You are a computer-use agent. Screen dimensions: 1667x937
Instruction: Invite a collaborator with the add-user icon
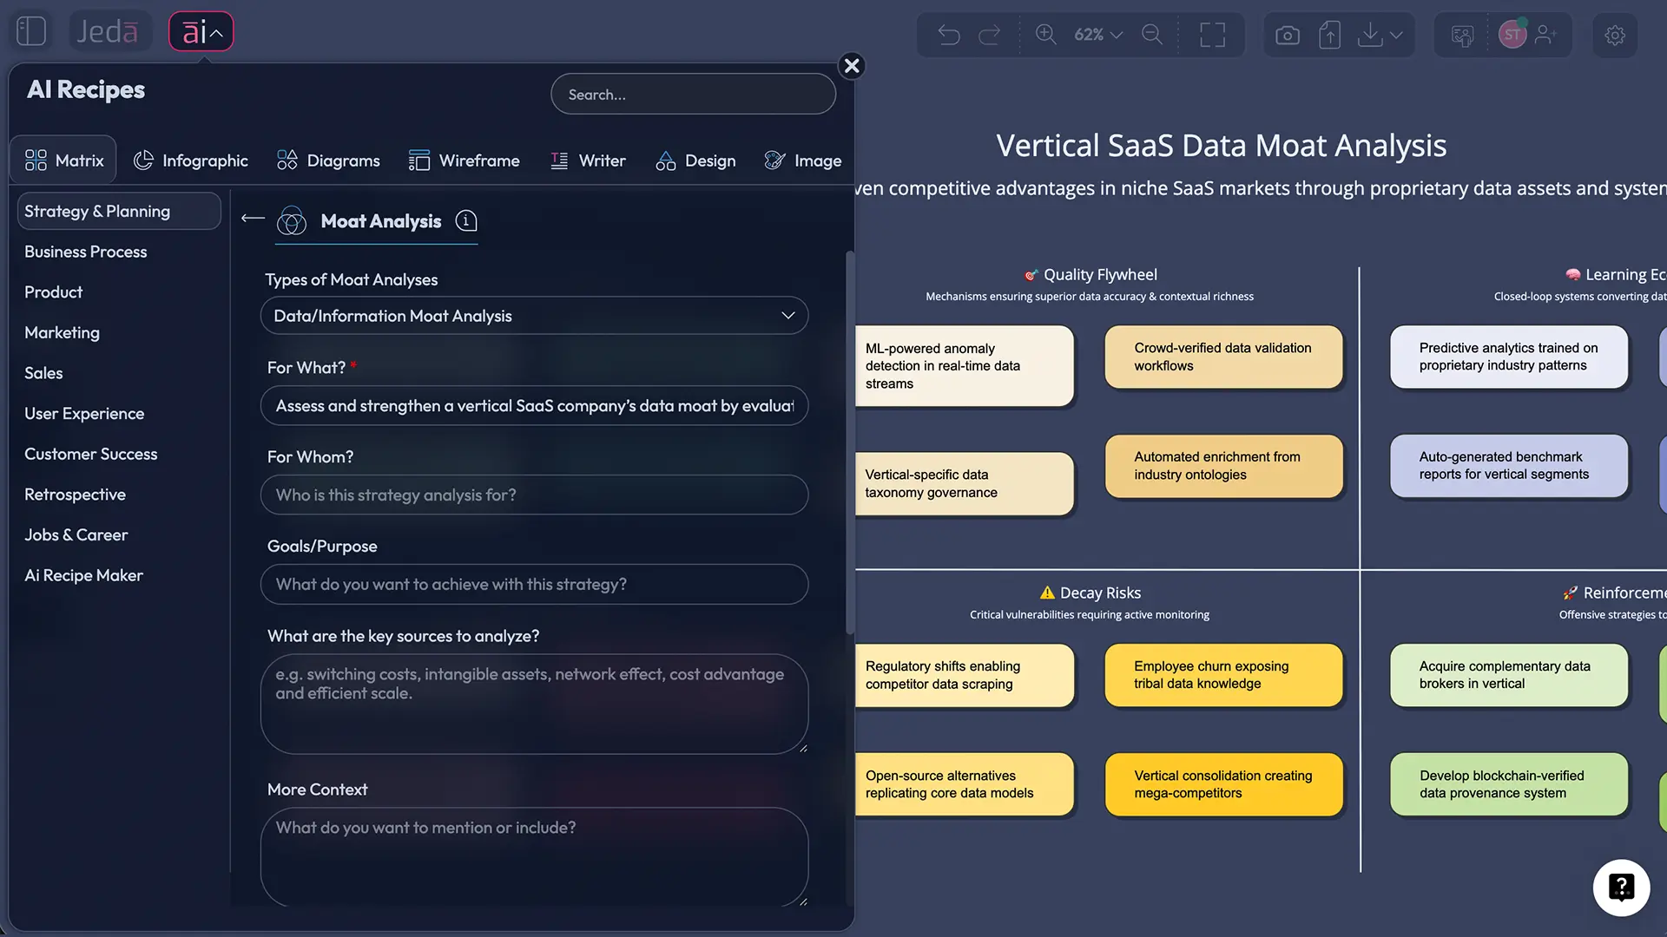coord(1547,35)
